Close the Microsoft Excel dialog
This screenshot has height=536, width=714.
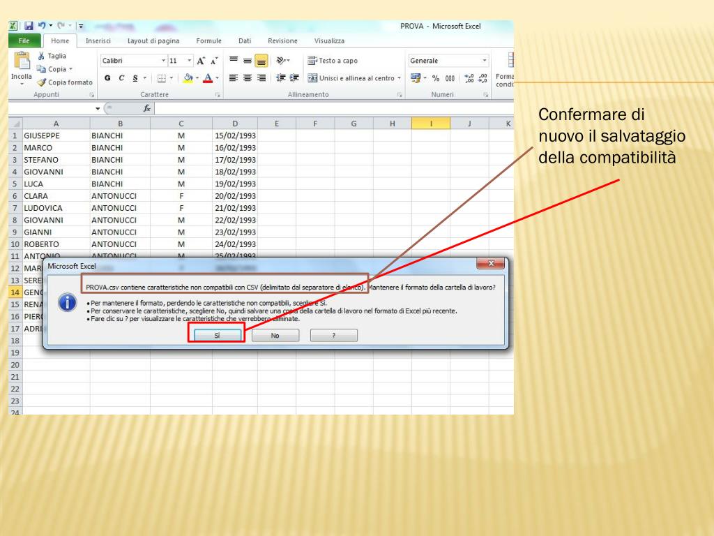click(x=490, y=263)
